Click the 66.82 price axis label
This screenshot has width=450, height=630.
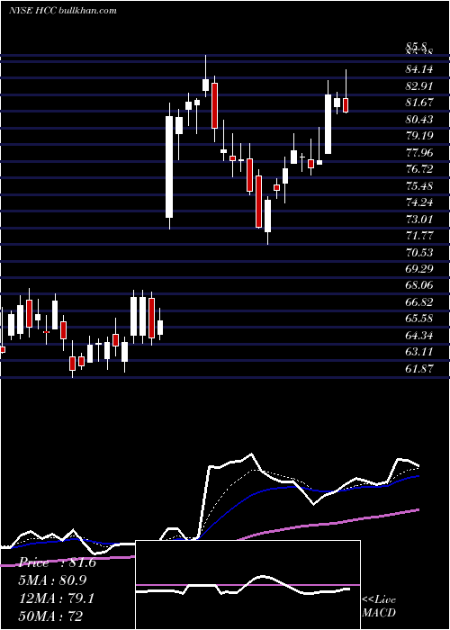coord(419,302)
